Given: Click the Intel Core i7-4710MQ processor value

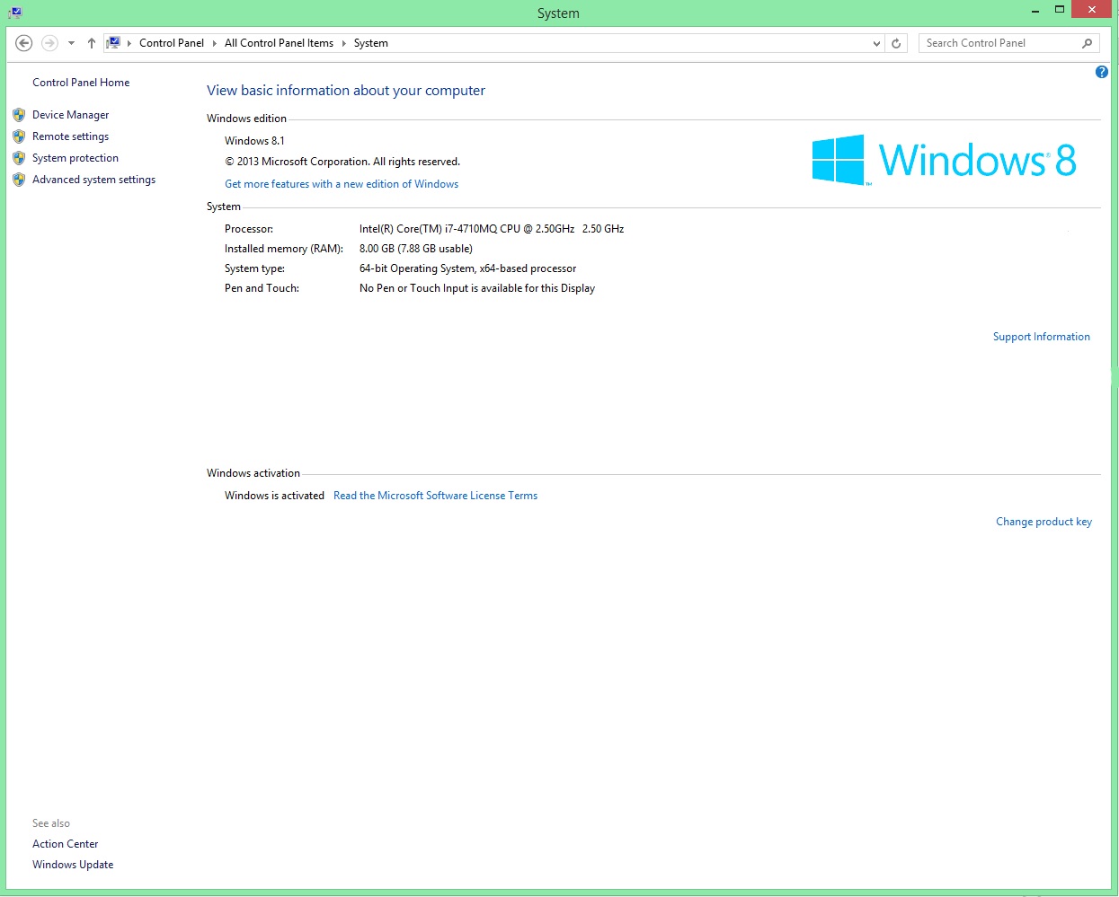Looking at the screenshot, I should [x=492, y=229].
